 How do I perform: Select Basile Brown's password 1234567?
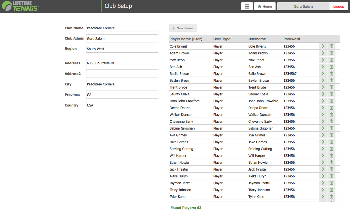pos(290,73)
